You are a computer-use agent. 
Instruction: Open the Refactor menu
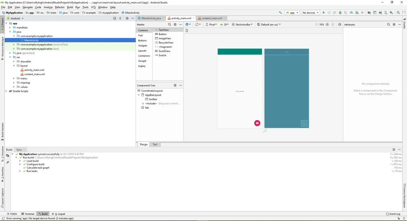(59, 7)
